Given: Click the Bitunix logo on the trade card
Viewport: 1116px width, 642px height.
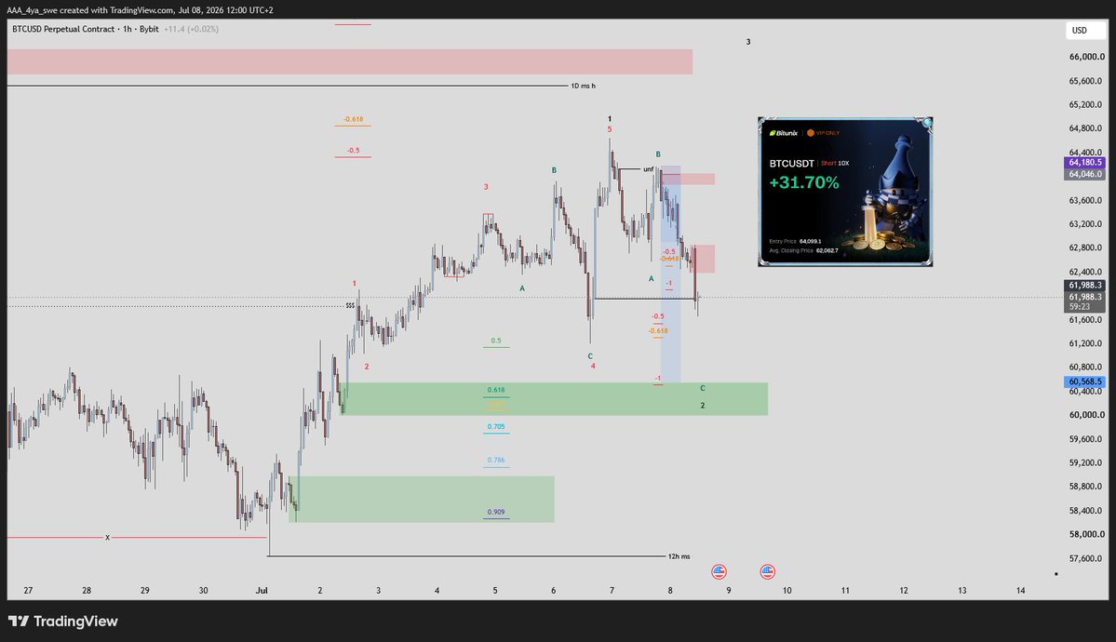Looking at the screenshot, I should [784, 133].
